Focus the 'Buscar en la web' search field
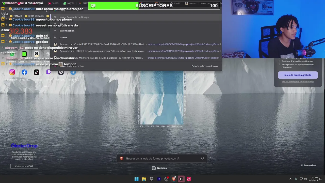The height and width of the screenshot is (183, 325). [x=162, y=158]
